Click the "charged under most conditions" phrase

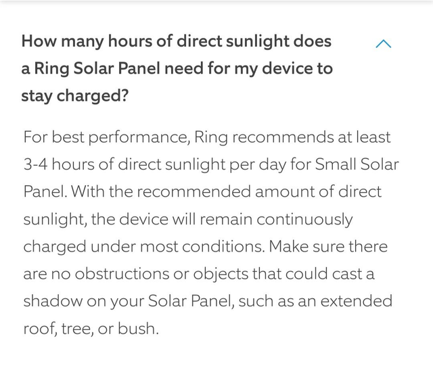[x=143, y=247]
